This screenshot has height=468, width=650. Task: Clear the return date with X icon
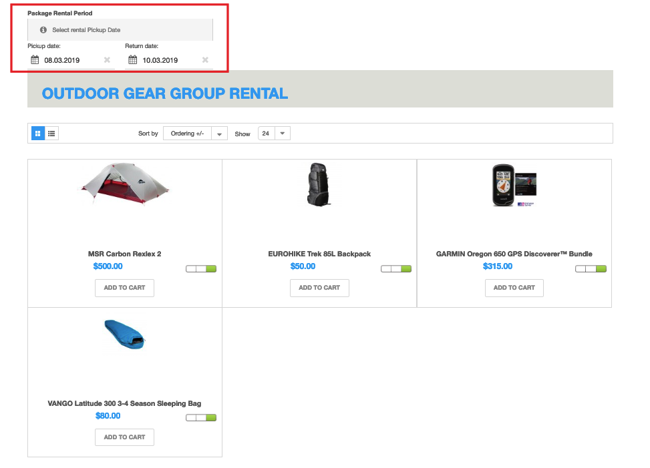tap(205, 60)
